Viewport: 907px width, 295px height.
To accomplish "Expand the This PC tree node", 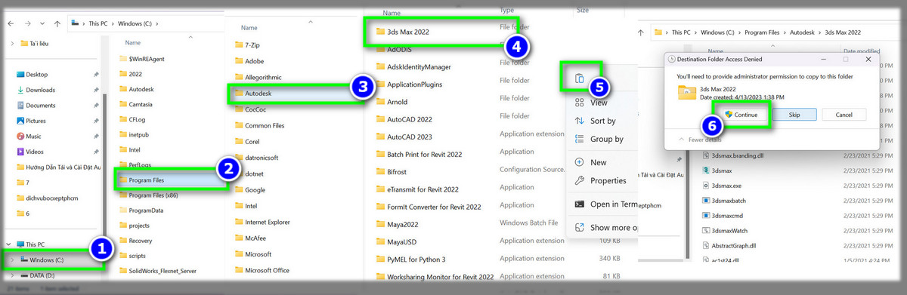I will (8, 244).
